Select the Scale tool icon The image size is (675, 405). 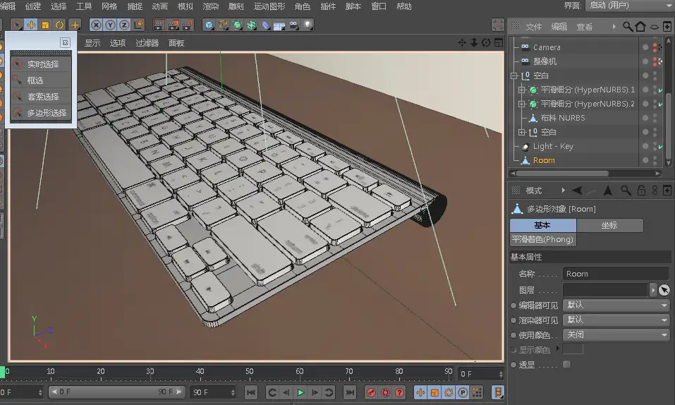pos(45,25)
